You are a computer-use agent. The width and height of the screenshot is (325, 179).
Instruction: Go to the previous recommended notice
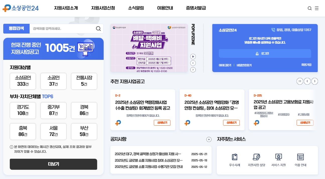pyautogui.click(x=307, y=81)
